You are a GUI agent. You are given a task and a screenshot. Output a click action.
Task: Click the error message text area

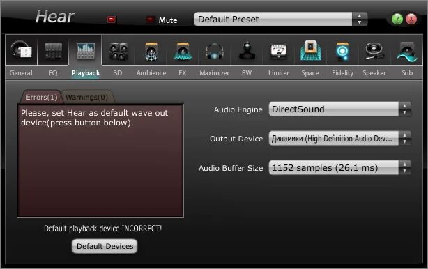tap(100, 160)
